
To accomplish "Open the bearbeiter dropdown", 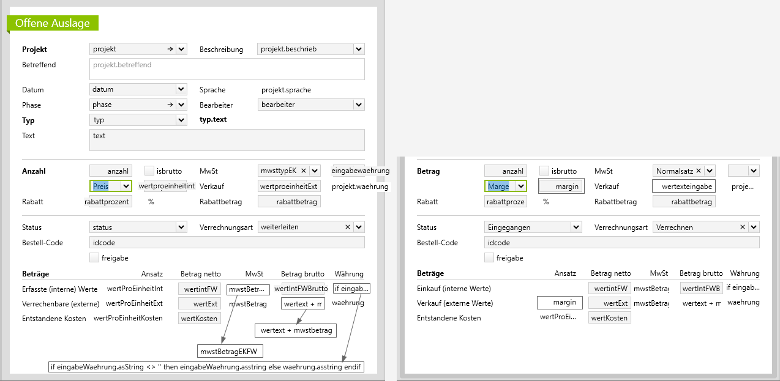I will point(359,105).
